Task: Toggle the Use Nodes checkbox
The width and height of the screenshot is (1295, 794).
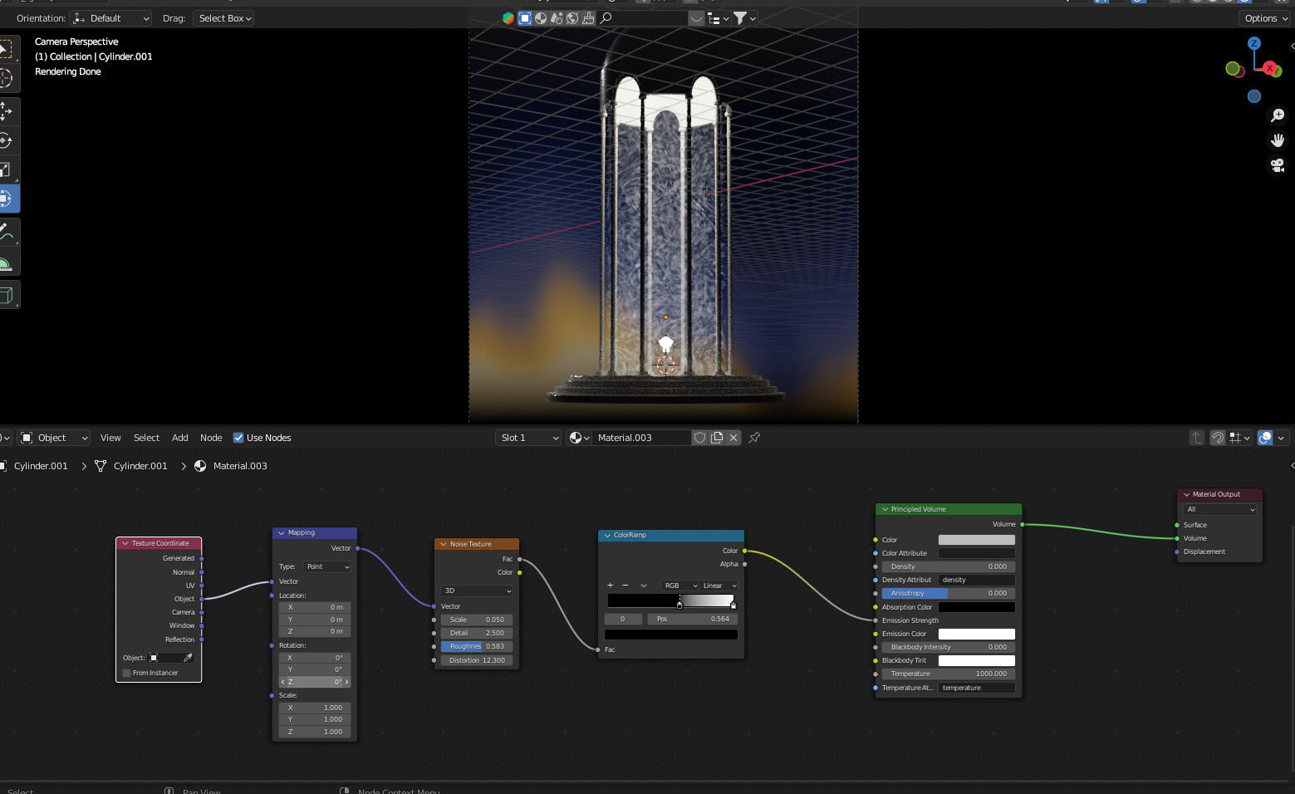Action: [238, 438]
